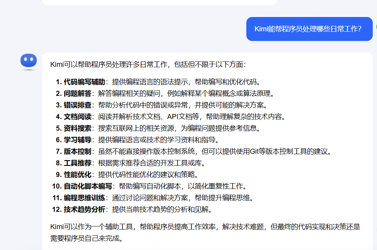Click the description "根据需求推荐合适的开发工具或库。"
The height and width of the screenshot is (250, 377).
tap(152, 163)
